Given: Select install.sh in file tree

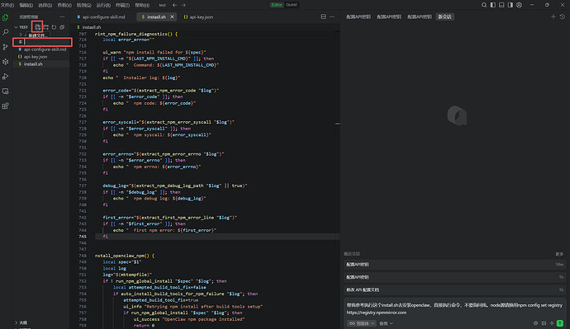Looking at the screenshot, I should tap(33, 63).
